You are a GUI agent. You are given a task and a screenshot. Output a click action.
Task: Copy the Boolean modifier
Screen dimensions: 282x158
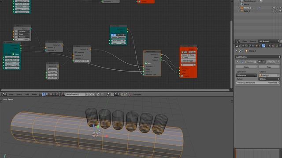click(x=269, y=67)
